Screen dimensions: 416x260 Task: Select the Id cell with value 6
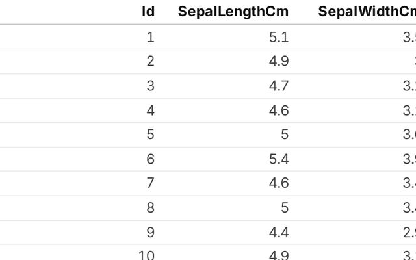[150, 159]
